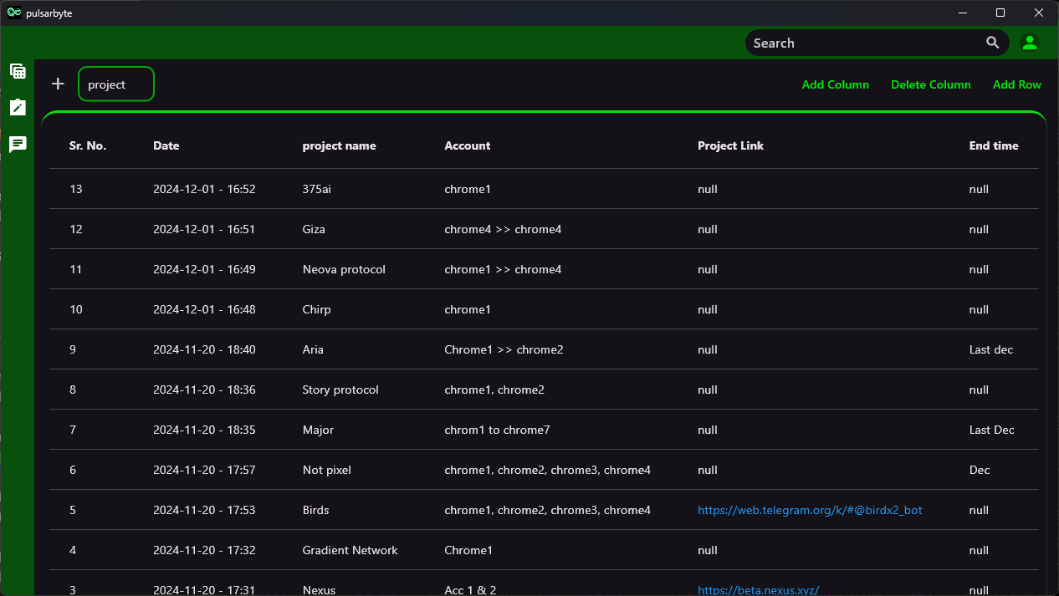
Task: Click End time Dec in Not pixel row
Action: coord(980,470)
